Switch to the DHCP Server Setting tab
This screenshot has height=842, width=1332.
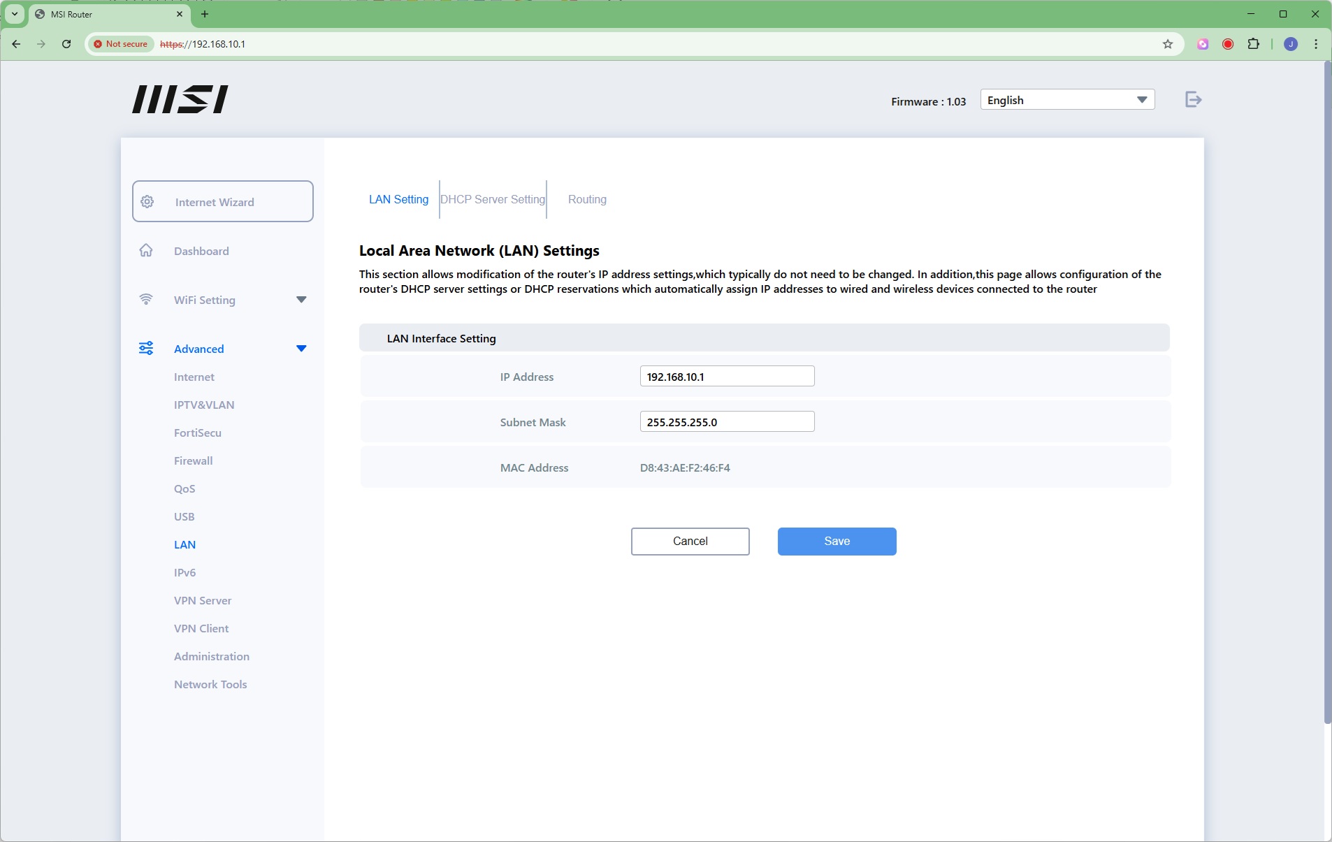click(x=493, y=199)
